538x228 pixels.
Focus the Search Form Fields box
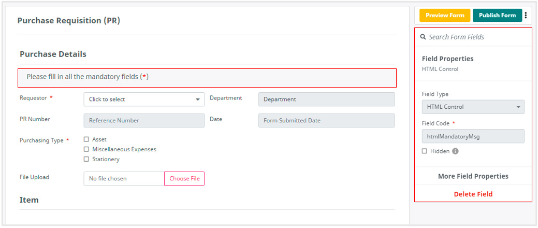click(x=473, y=37)
